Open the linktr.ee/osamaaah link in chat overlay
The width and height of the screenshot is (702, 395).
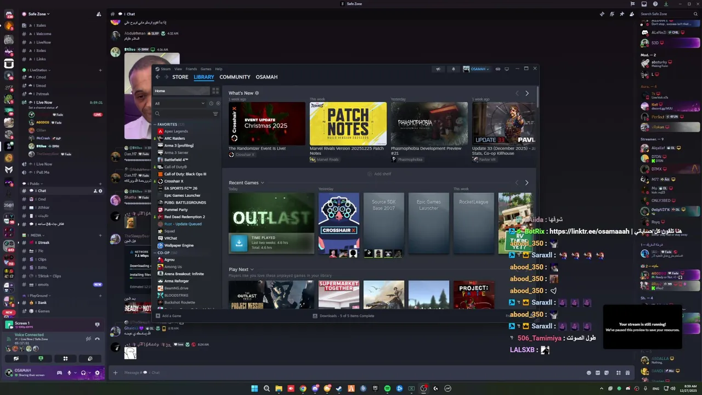(x=589, y=232)
